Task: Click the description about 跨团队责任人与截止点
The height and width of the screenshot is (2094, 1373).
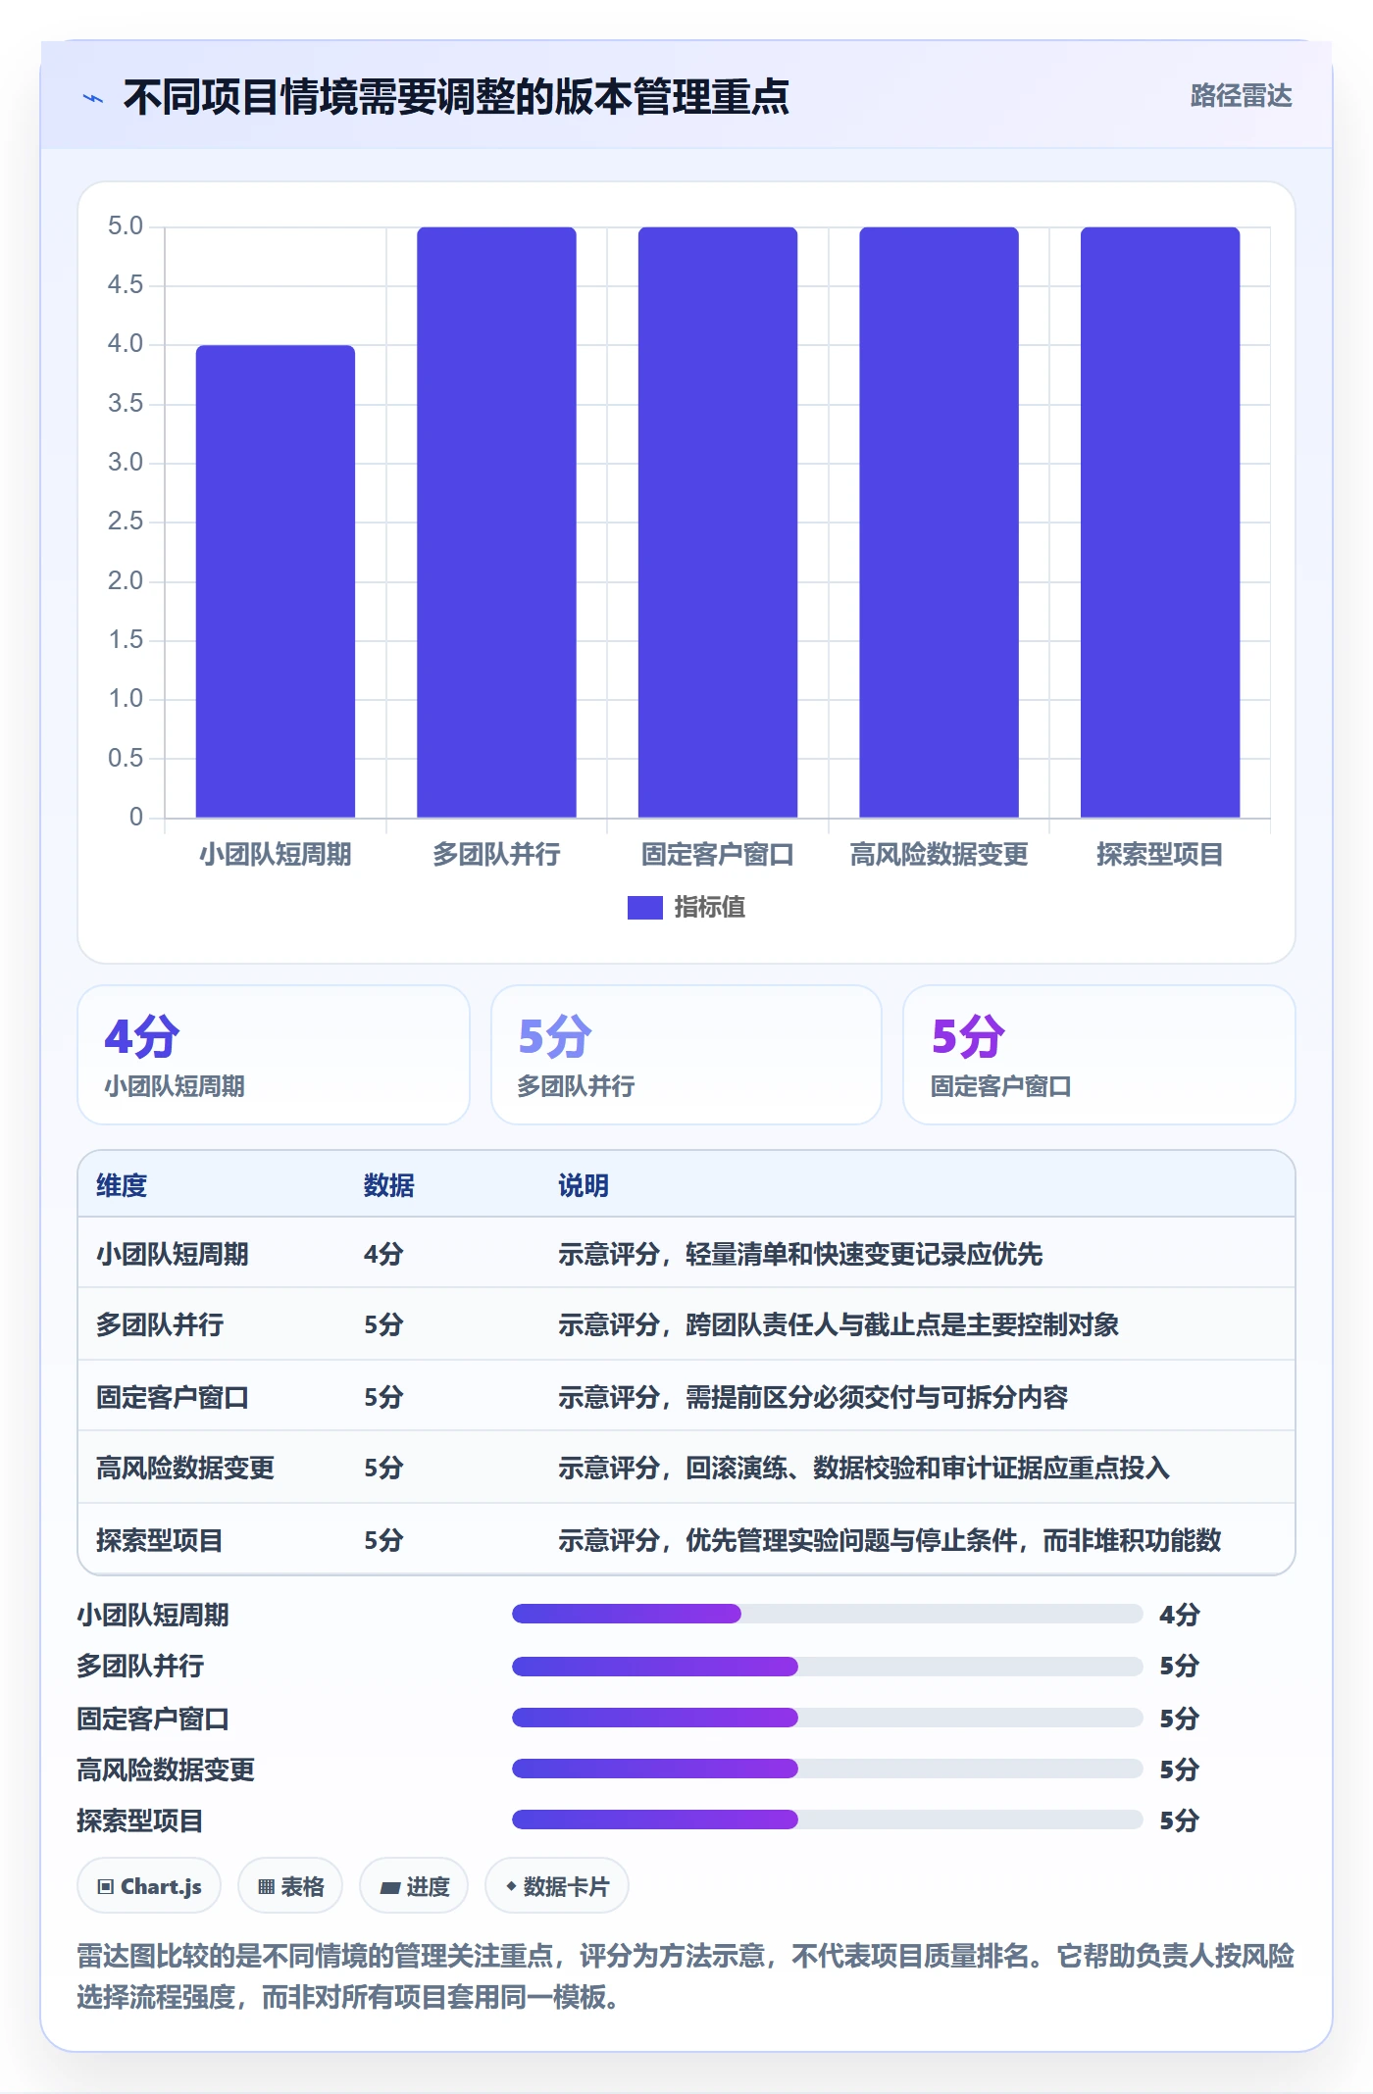Action: click(839, 1324)
